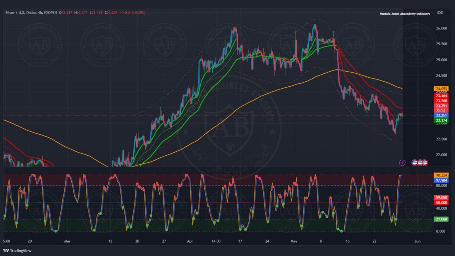This screenshot has height=256, width=455.
Task: Click the purple lightning bolt icon
Action: pyautogui.click(x=402, y=163)
